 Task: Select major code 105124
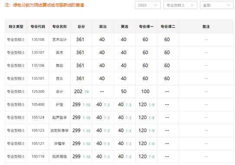[38, 117]
